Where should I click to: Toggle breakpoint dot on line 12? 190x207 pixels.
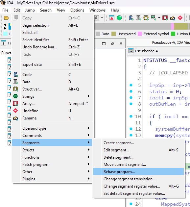click(131, 129)
